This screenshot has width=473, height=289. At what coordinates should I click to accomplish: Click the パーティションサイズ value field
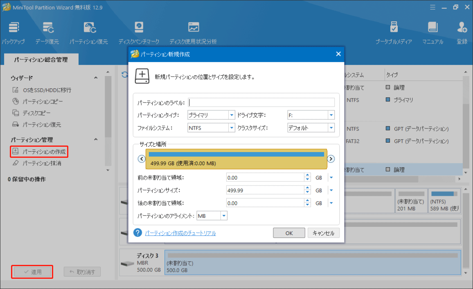pyautogui.click(x=265, y=190)
